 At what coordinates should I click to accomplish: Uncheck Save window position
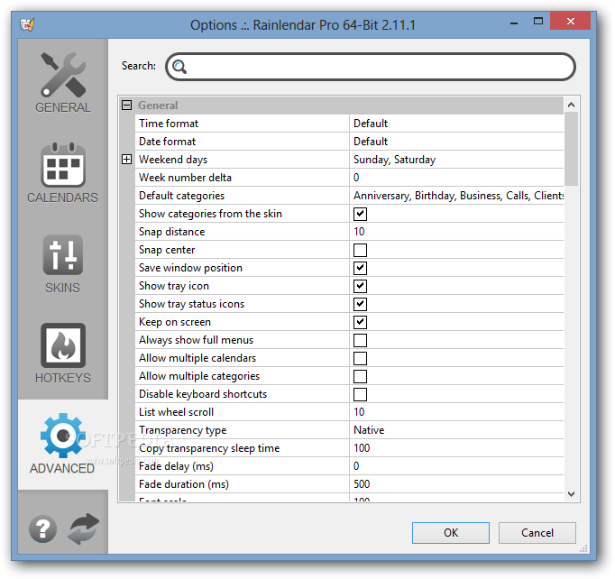point(360,269)
